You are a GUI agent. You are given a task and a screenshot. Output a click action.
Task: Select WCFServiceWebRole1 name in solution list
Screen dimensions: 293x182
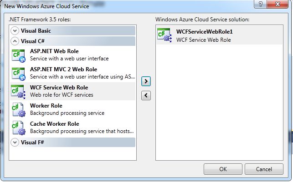tap(205, 32)
